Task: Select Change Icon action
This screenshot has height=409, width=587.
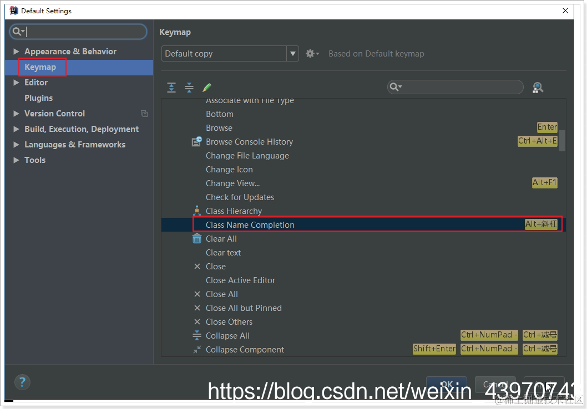Action: point(363,170)
